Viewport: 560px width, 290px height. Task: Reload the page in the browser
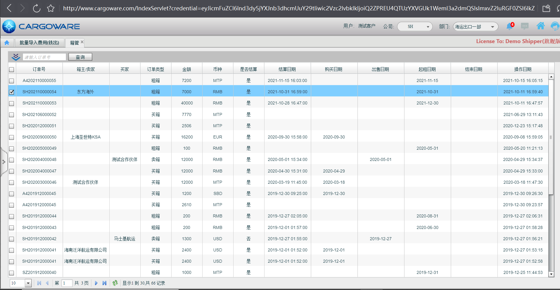pyautogui.click(x=36, y=8)
